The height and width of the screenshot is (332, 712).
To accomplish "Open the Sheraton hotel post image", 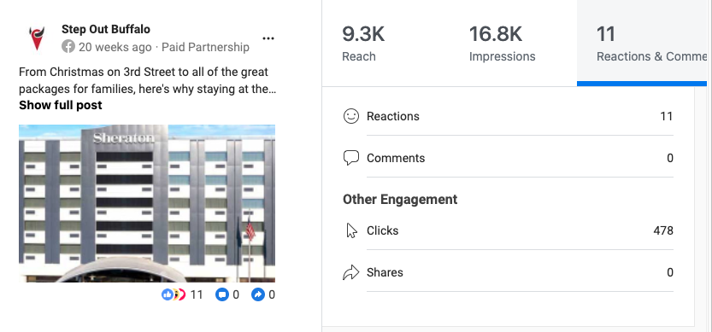I will pos(147,203).
